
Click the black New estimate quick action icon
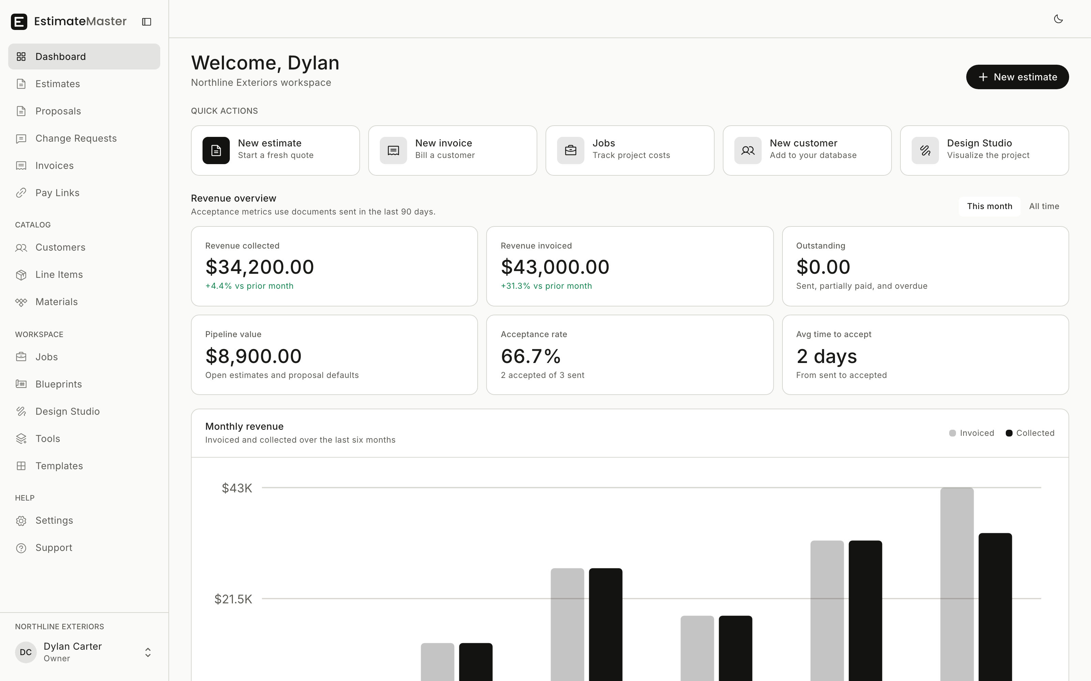click(216, 151)
